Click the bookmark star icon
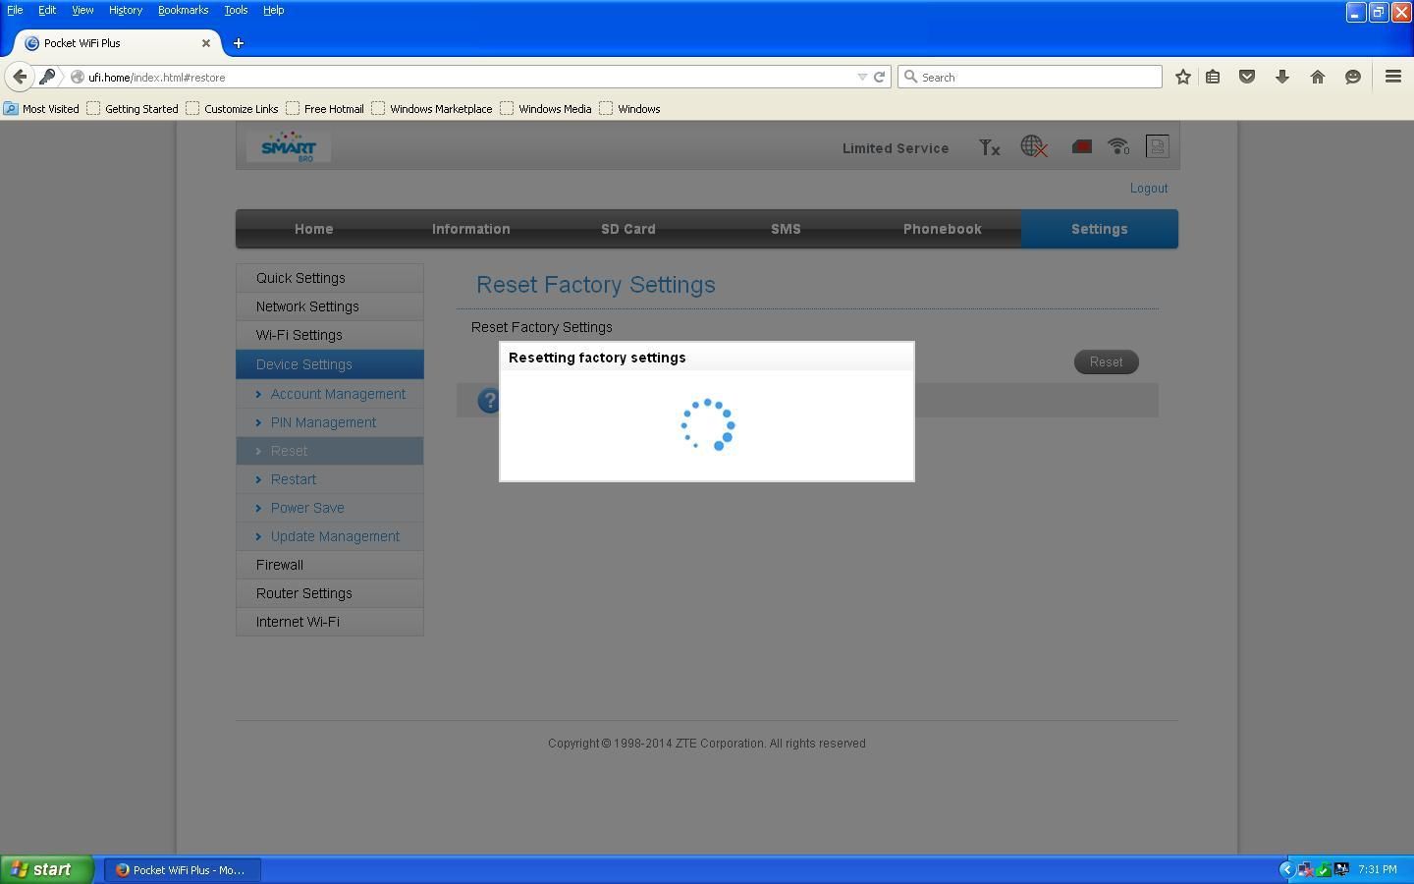1414x884 pixels. [1182, 77]
